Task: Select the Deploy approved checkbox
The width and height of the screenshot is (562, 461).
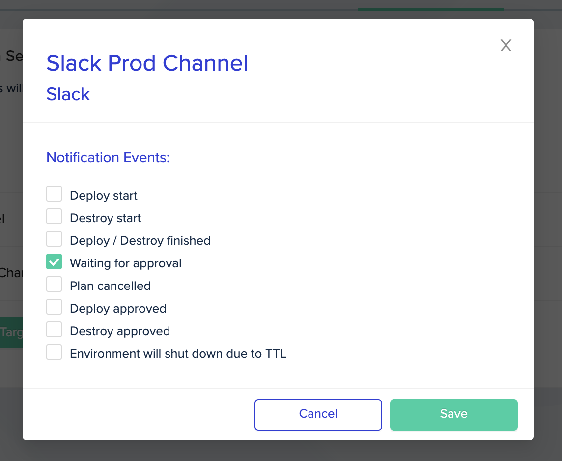Action: pos(54,307)
